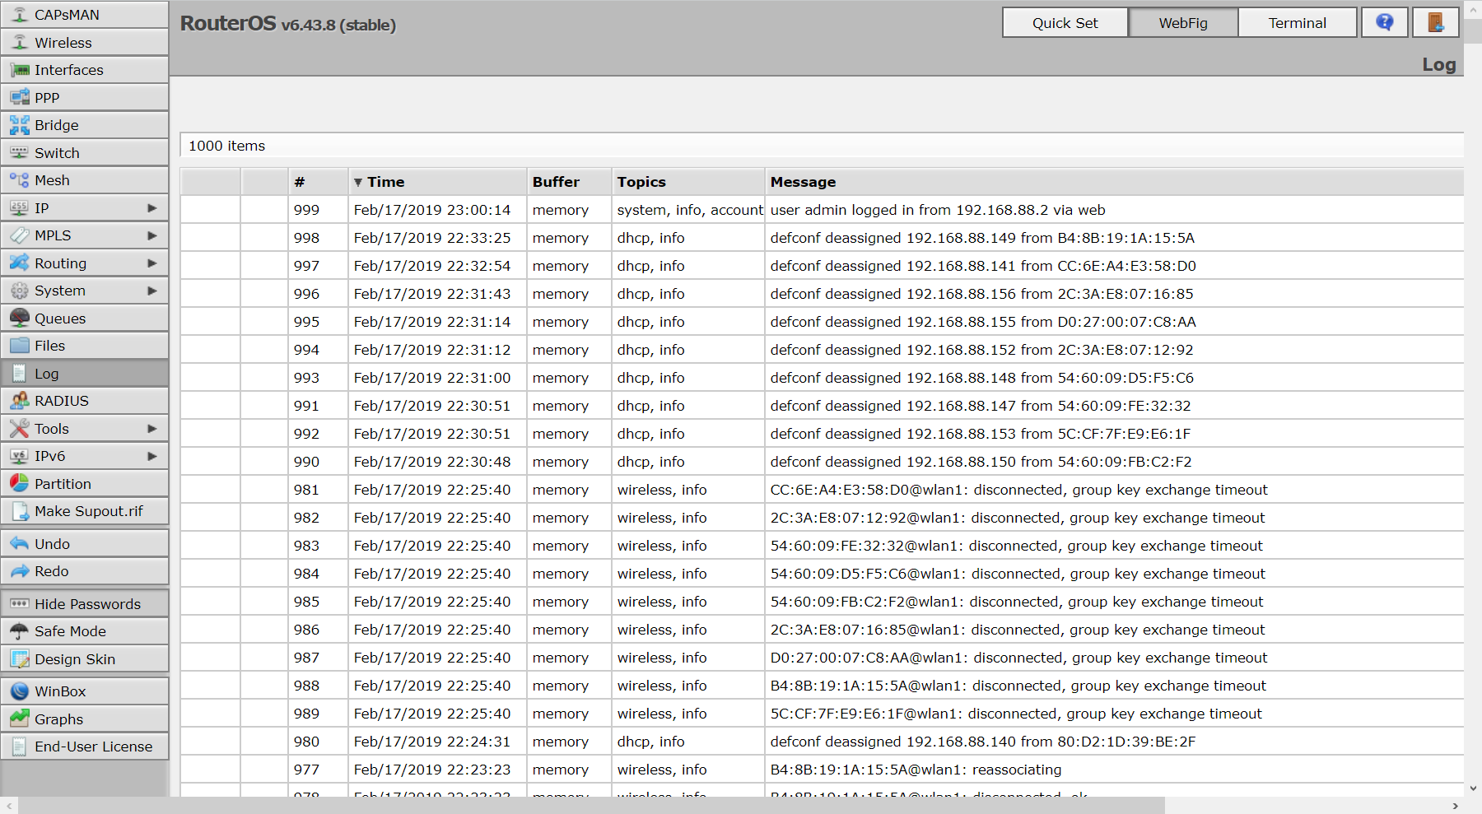Click the horizontal scrollbar at bottom
The image size is (1482, 814).
[591, 806]
